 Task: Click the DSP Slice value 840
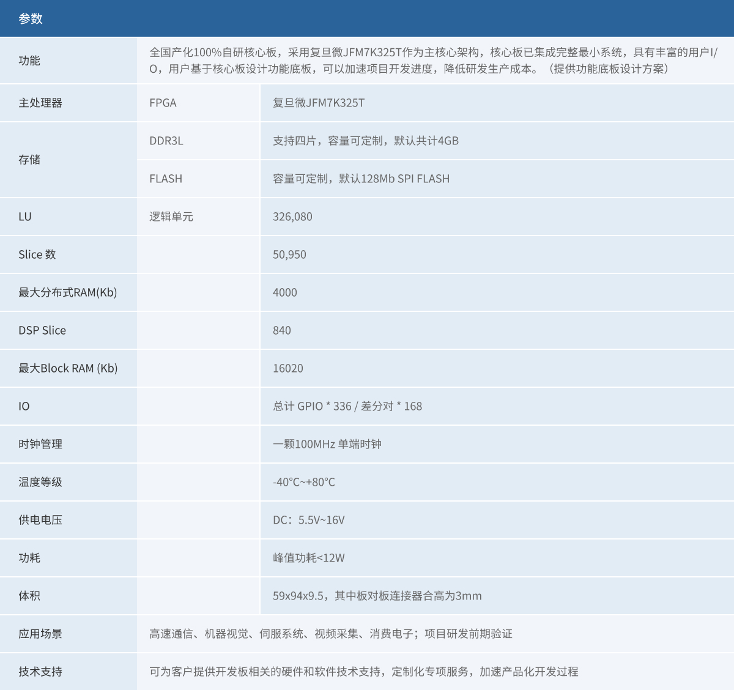(x=282, y=330)
